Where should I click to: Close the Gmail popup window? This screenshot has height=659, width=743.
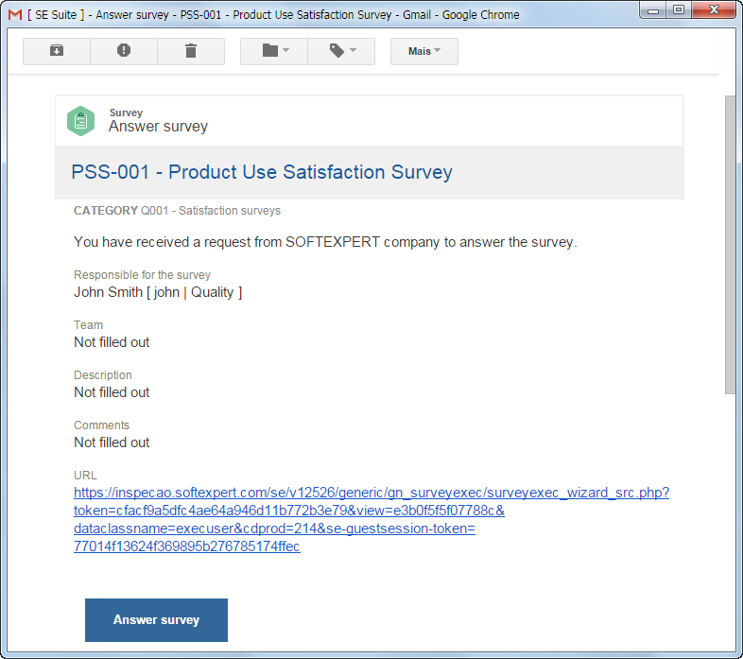714,10
